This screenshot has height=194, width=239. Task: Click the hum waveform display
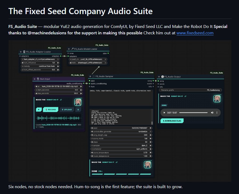click(x=59, y=118)
